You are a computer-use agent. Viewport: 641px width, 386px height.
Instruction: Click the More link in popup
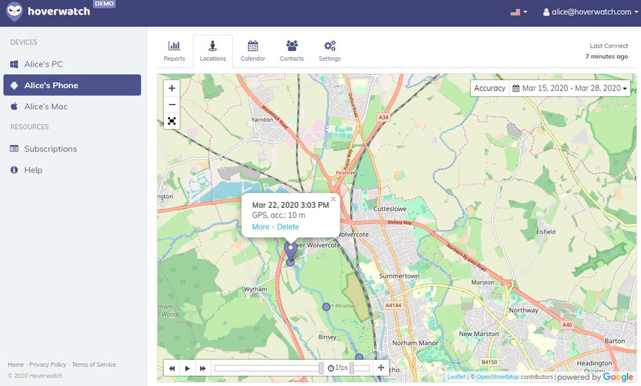pyautogui.click(x=260, y=227)
